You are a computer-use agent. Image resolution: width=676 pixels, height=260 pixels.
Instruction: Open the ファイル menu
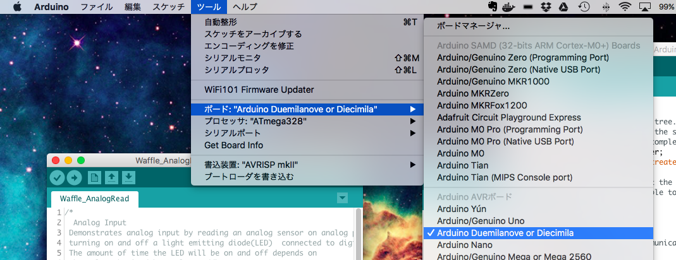(97, 7)
